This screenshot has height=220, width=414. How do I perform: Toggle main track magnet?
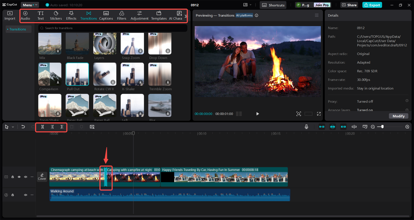tap(322, 127)
